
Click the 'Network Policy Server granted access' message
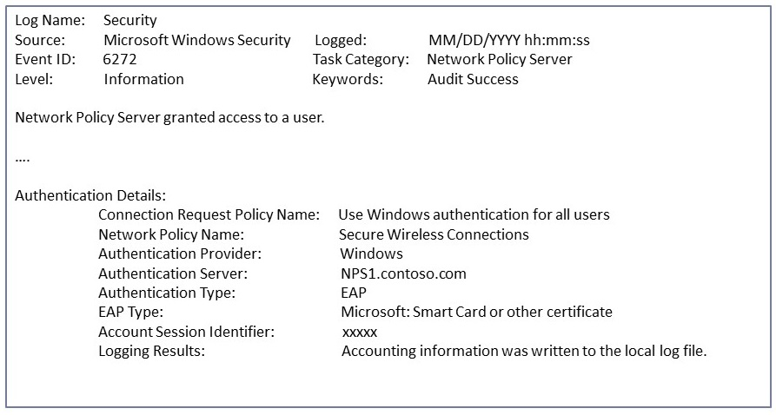[x=169, y=117]
